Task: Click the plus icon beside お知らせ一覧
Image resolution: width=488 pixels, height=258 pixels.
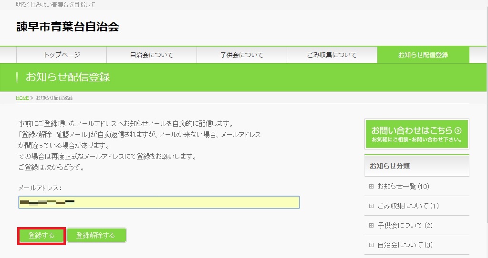Action: 371,186
